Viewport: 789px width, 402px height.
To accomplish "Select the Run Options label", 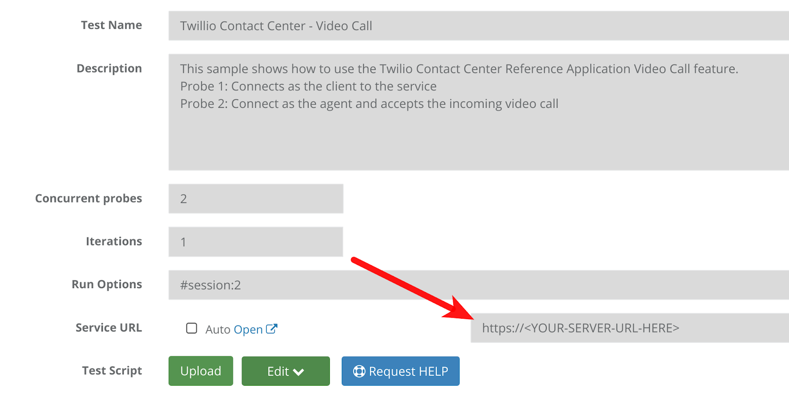I will click(107, 284).
